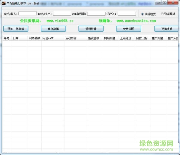Select the 浏览模式 radio button

pos(168,14)
